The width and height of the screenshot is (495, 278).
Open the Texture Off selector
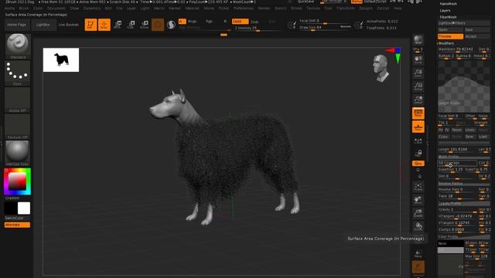17,127
